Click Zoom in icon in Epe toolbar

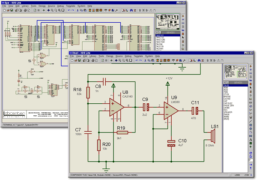(x=52, y=10)
